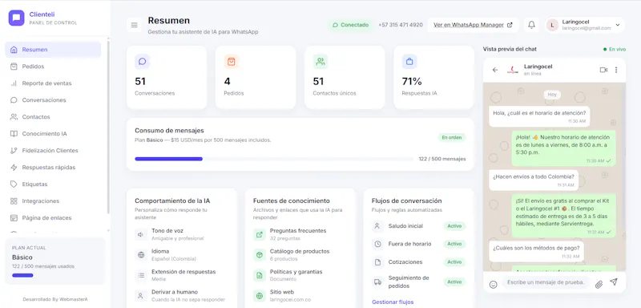This screenshot has width=641, height=308.
Task: Click the Sitio web globe icon
Action: point(259,296)
